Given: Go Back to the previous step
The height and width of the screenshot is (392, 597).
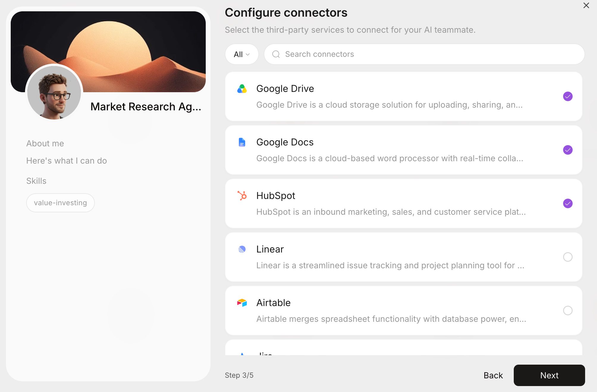Looking at the screenshot, I should (x=493, y=375).
